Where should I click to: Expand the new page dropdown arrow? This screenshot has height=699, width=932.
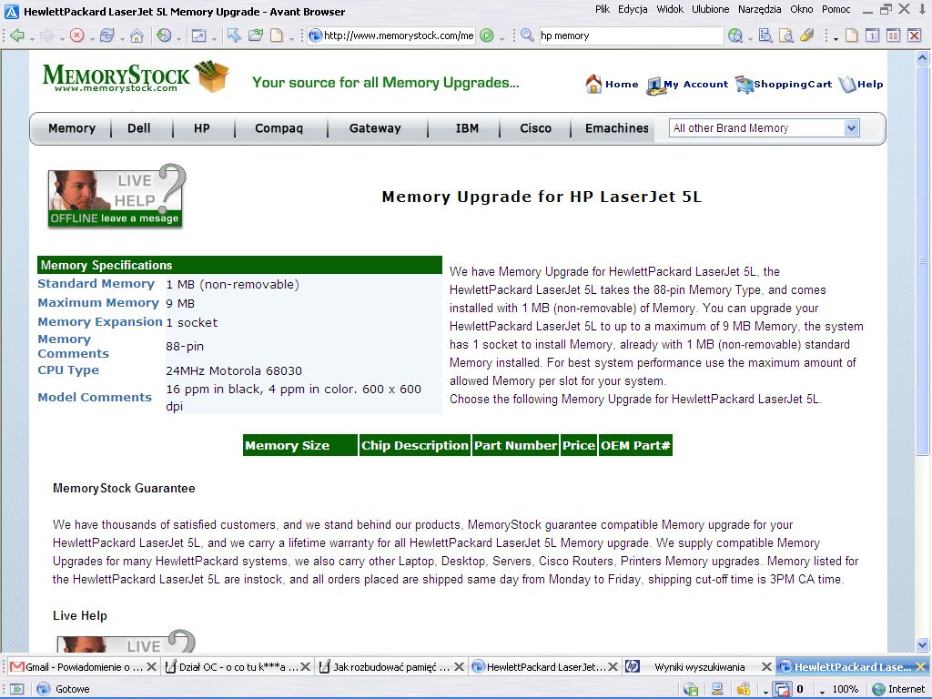pyautogui.click(x=291, y=39)
